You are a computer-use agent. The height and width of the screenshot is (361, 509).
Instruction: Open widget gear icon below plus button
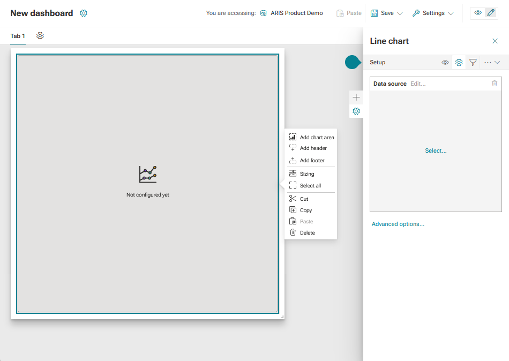click(x=356, y=111)
